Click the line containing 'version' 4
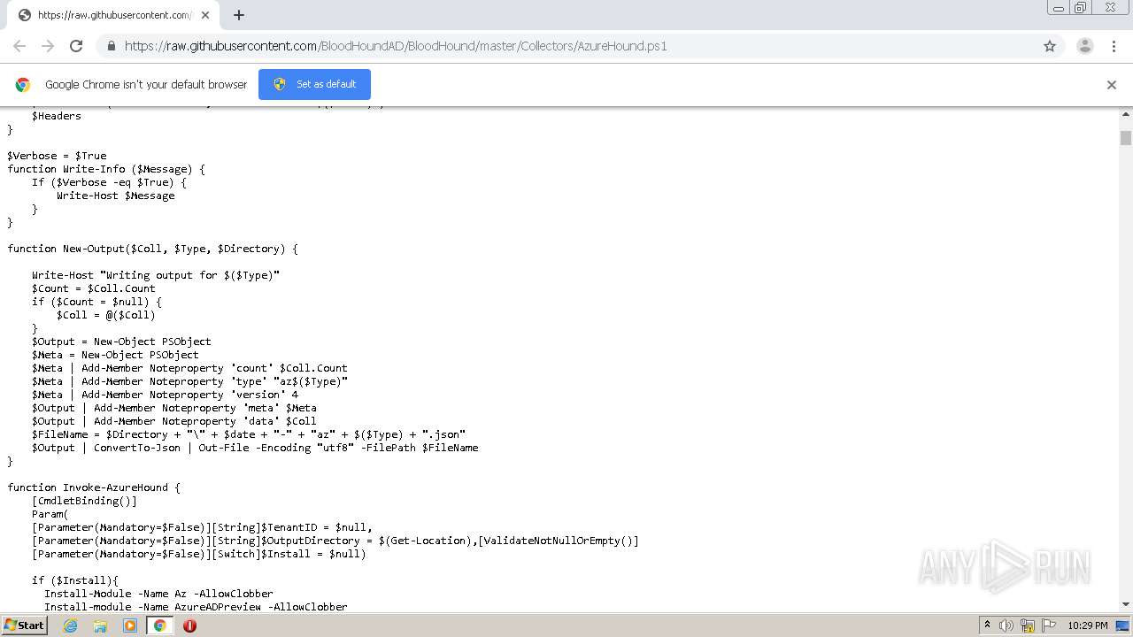Viewport: 1133px width, 637px height. 165,395
